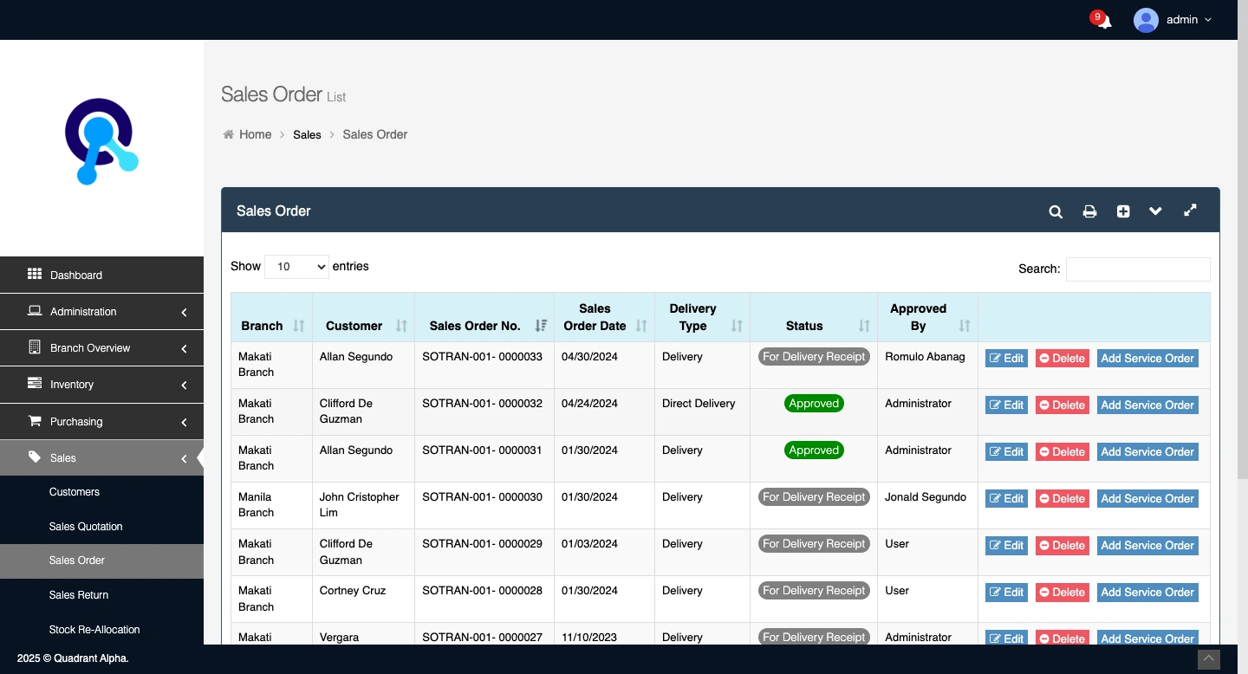
Task: Open Sales Quotation in sidebar
Action: [x=86, y=527]
